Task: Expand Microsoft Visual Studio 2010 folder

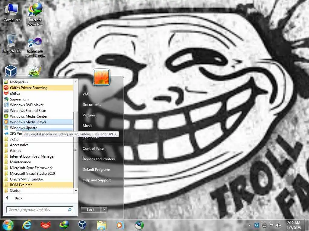Action: coord(38,174)
